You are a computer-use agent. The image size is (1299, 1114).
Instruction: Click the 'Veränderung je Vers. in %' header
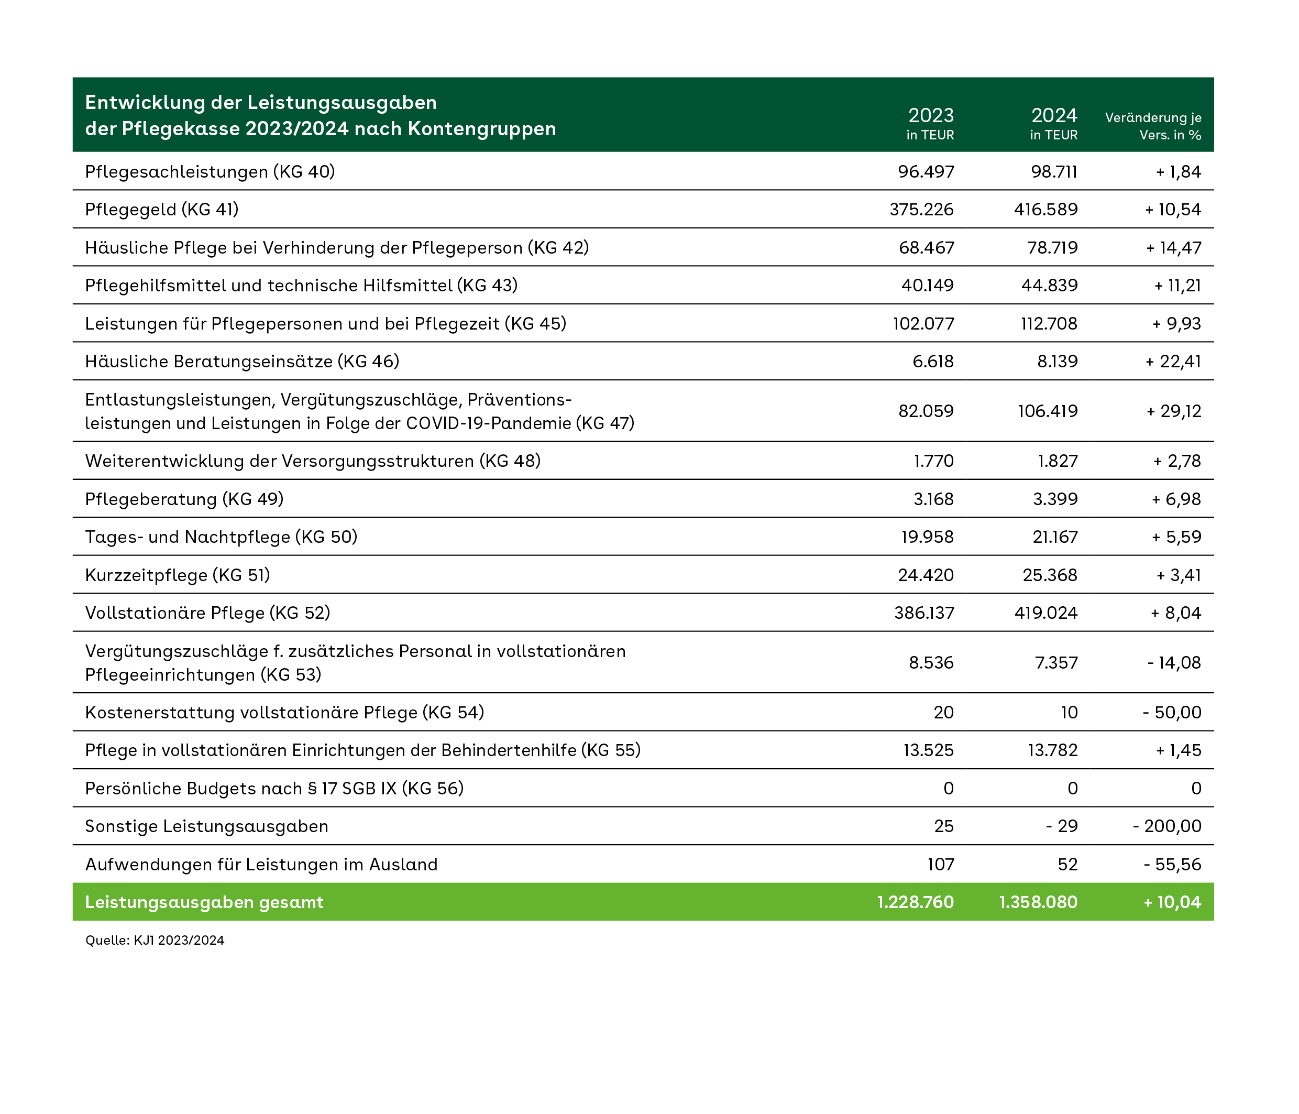pos(1153,126)
